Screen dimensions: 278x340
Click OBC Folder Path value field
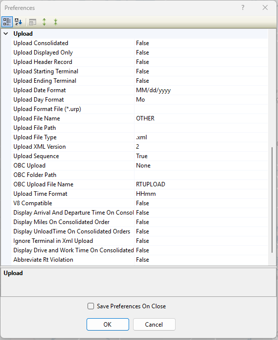[x=201, y=175]
